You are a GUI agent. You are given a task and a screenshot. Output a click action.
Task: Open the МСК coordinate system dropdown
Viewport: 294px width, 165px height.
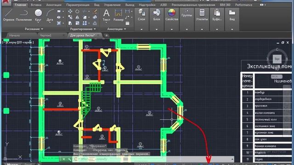coord(277,77)
